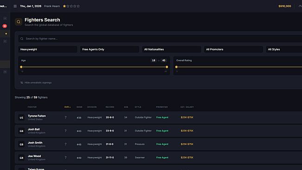Click the GB flag badge for Josh Ball
Screen dimensions: 302x170
pos(21,131)
